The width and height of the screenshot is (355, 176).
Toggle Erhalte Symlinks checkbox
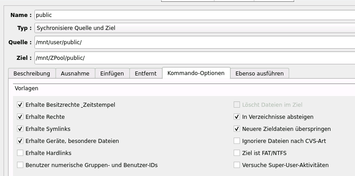click(x=20, y=129)
